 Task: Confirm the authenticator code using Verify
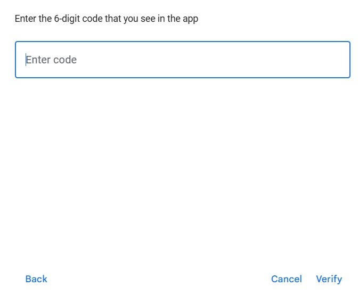coord(329,279)
